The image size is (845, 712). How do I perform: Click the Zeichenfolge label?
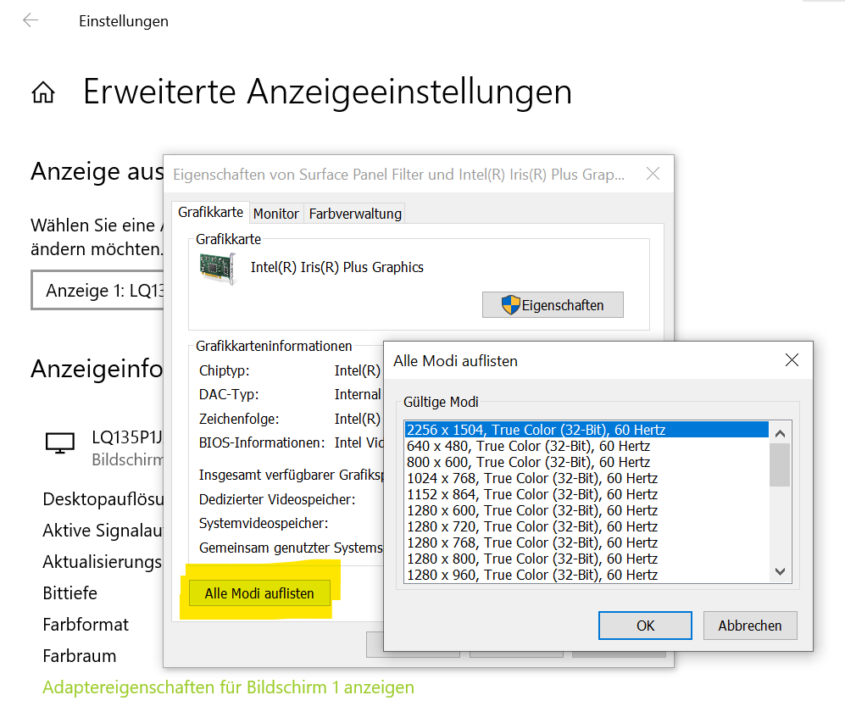tap(239, 420)
